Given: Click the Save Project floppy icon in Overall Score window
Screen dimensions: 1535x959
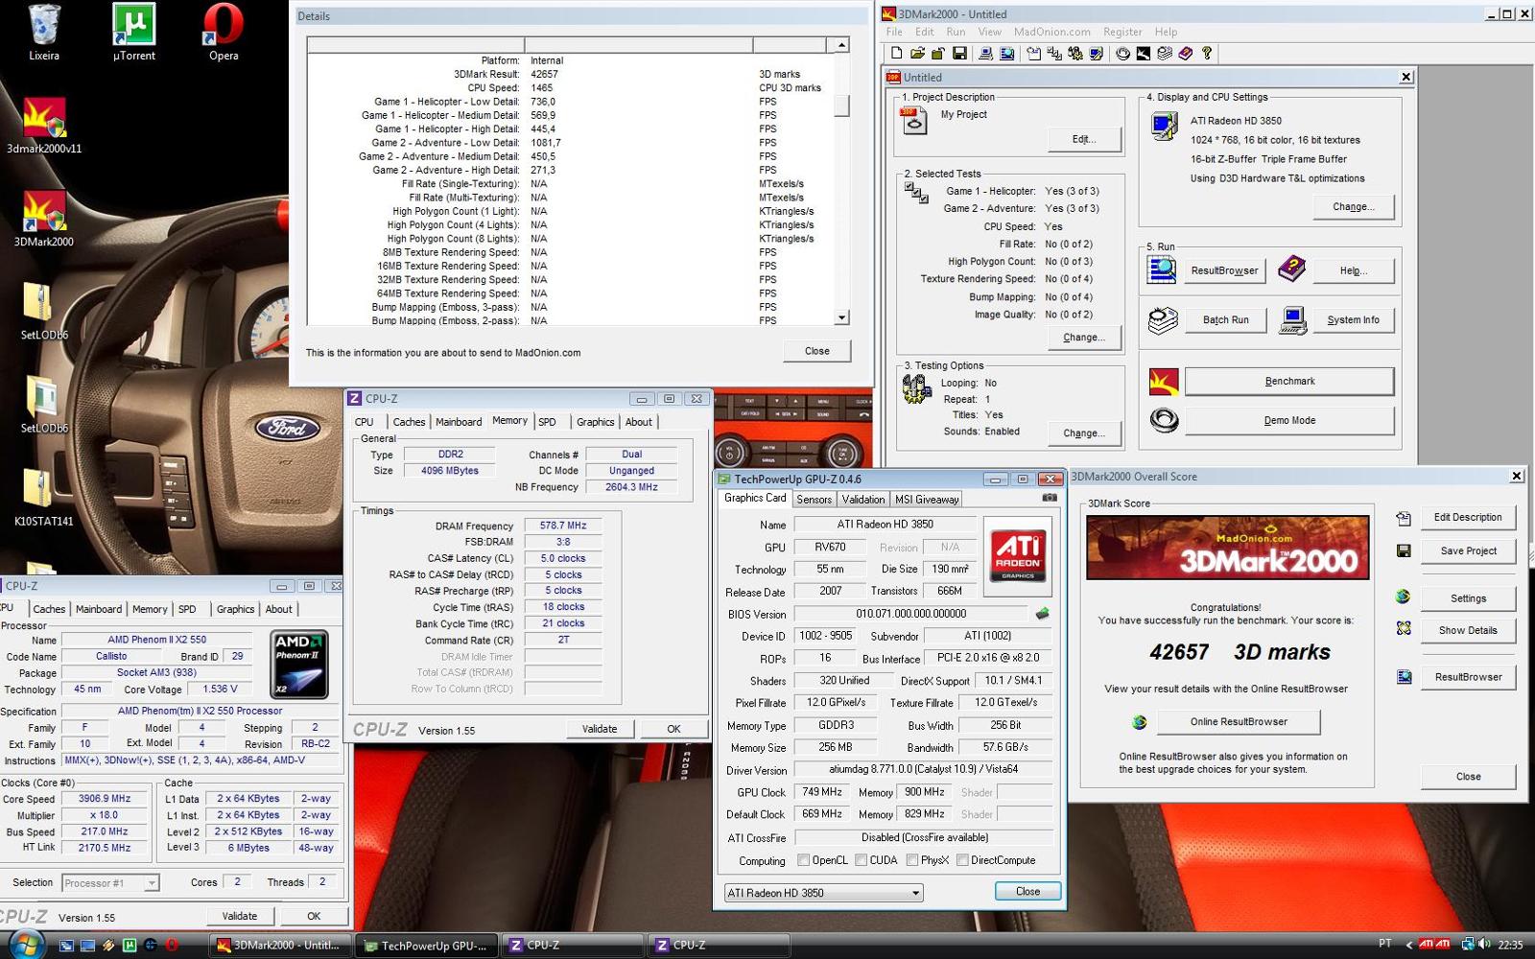Looking at the screenshot, I should (x=1404, y=550).
